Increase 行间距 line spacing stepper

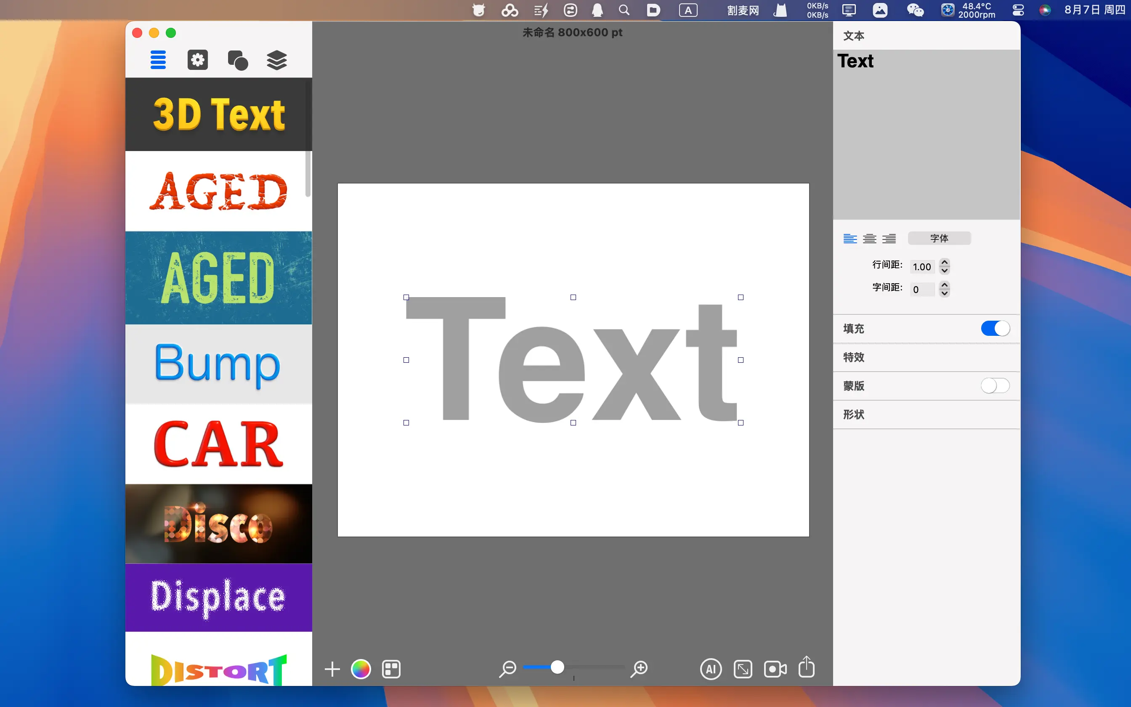click(x=945, y=262)
